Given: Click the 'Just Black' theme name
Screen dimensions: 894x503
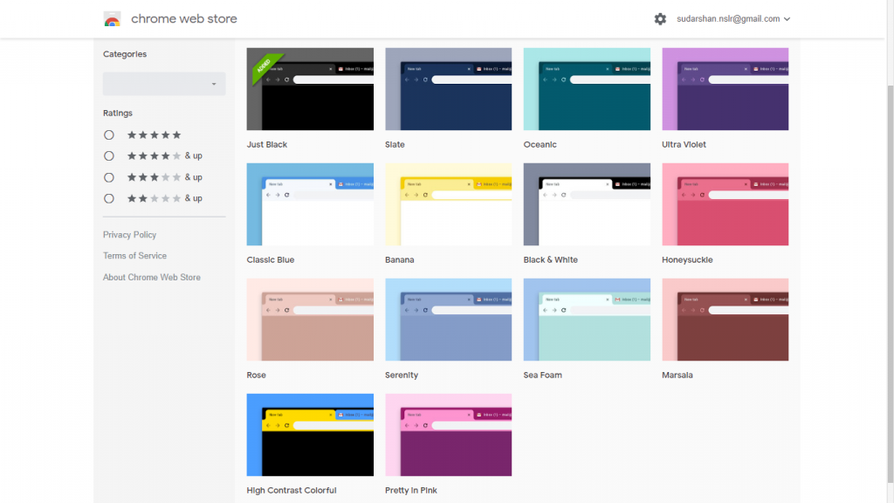Looking at the screenshot, I should coord(267,144).
